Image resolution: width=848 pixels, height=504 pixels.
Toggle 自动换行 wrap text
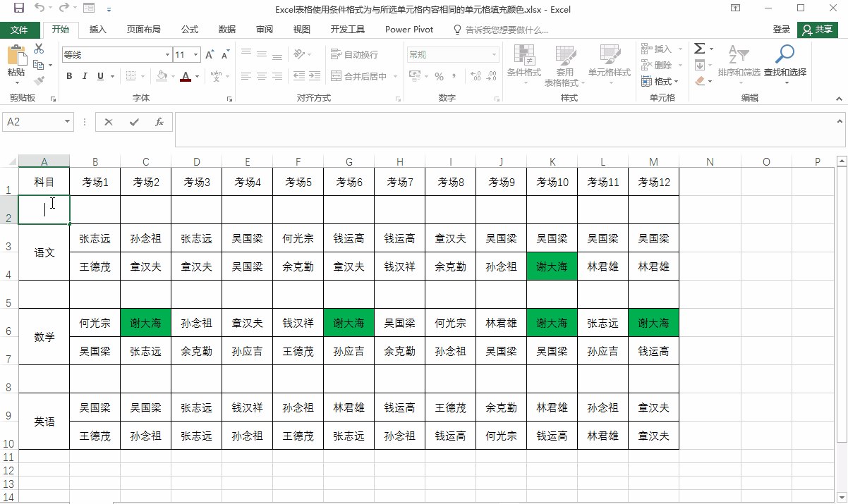(x=354, y=54)
